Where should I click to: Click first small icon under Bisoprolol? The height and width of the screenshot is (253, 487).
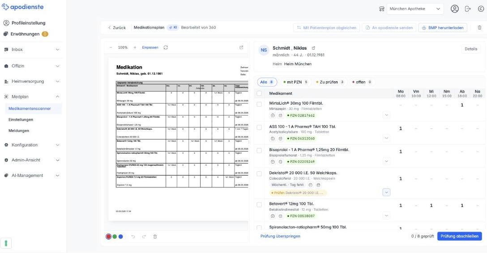click(x=273, y=161)
